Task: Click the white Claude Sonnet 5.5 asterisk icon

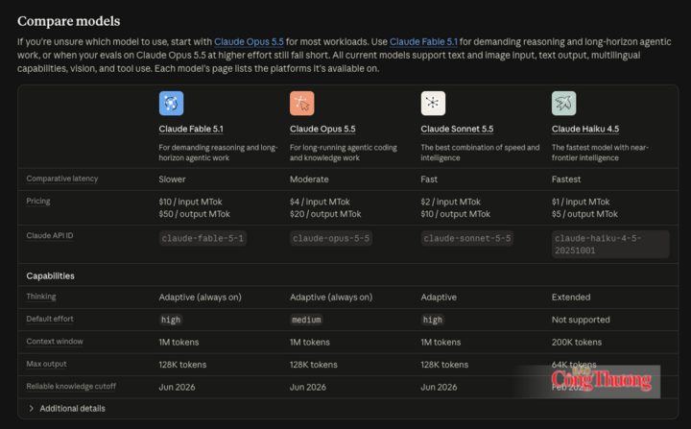Action: click(433, 104)
